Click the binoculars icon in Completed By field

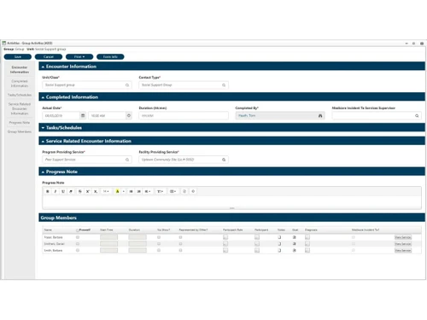click(x=320, y=116)
